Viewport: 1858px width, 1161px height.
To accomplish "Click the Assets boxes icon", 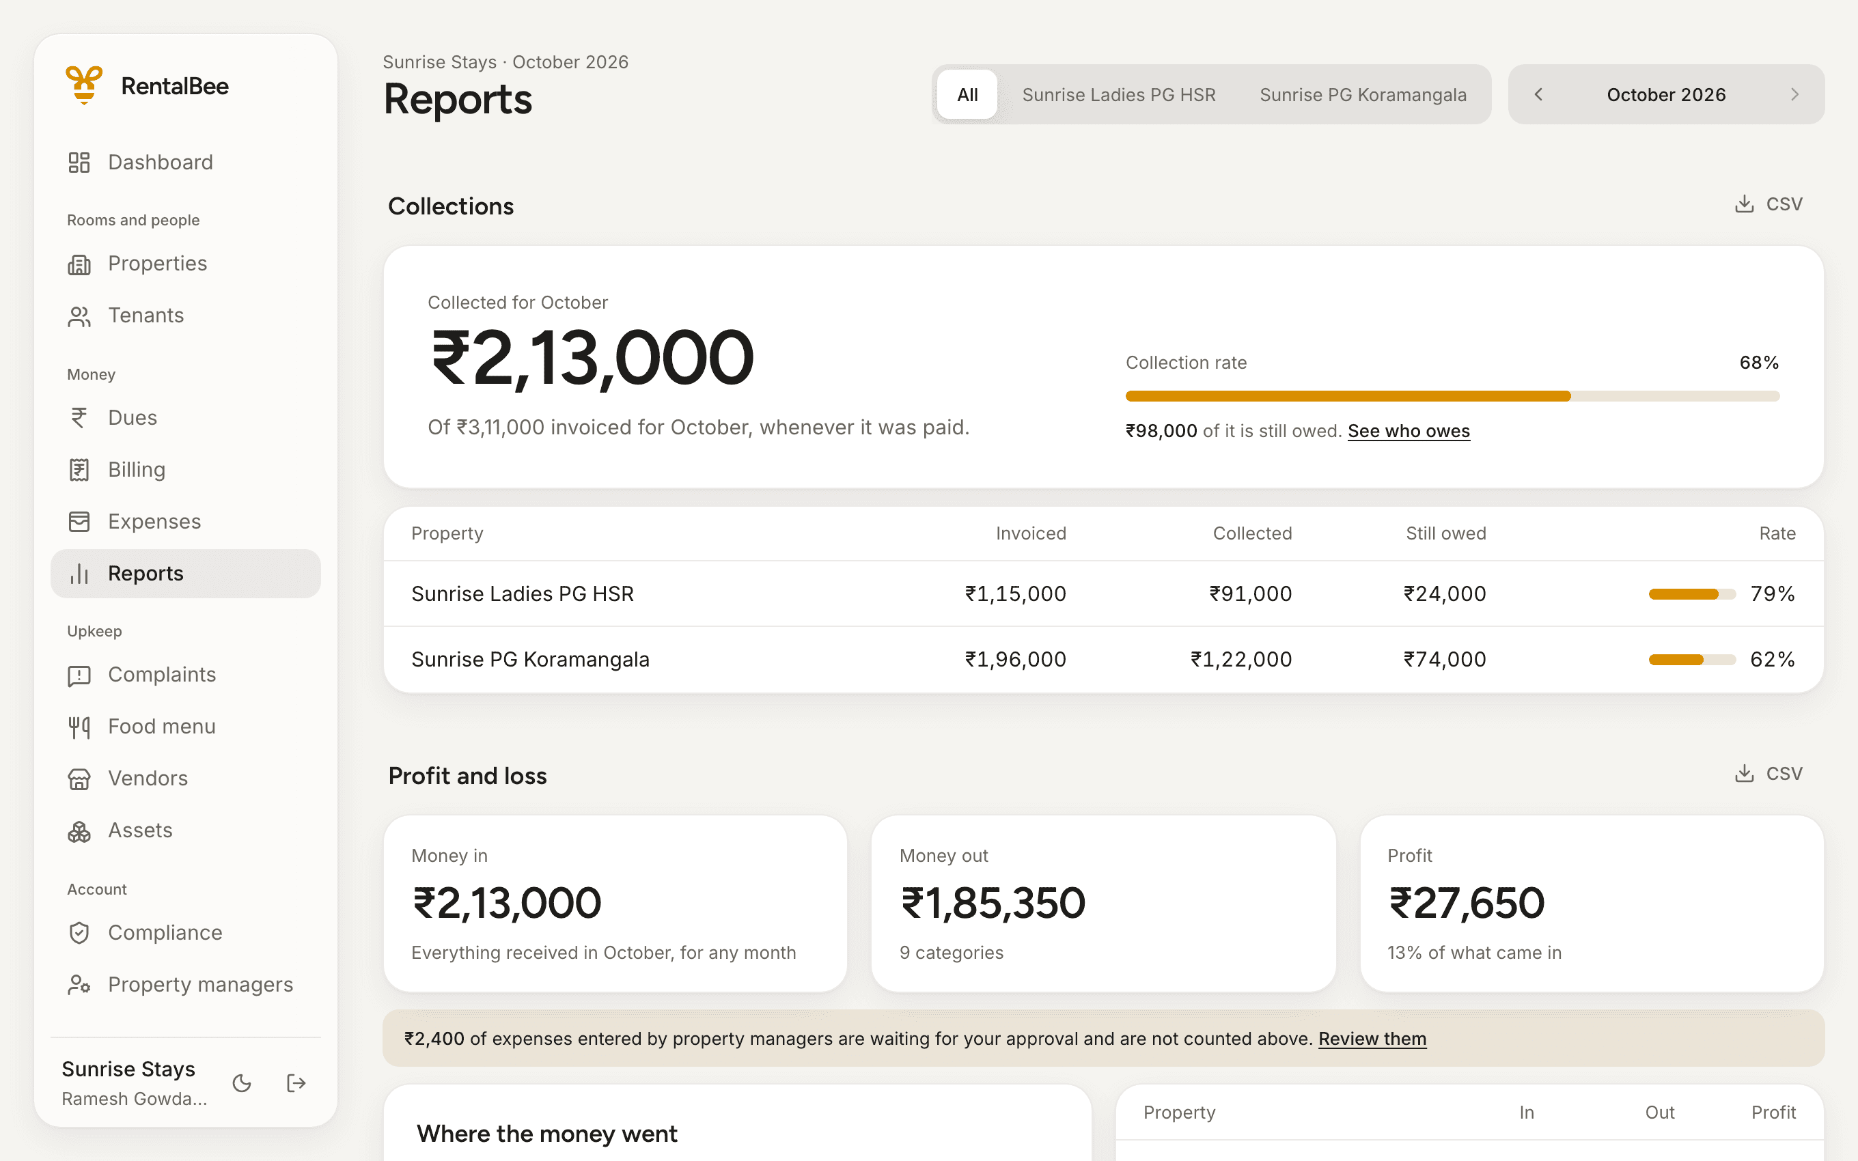I will [x=79, y=831].
